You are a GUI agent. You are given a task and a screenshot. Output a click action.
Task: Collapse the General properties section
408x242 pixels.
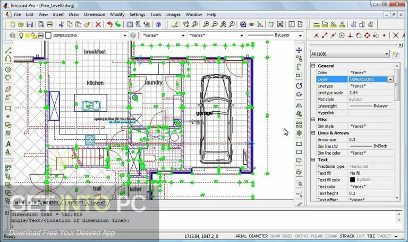point(313,66)
